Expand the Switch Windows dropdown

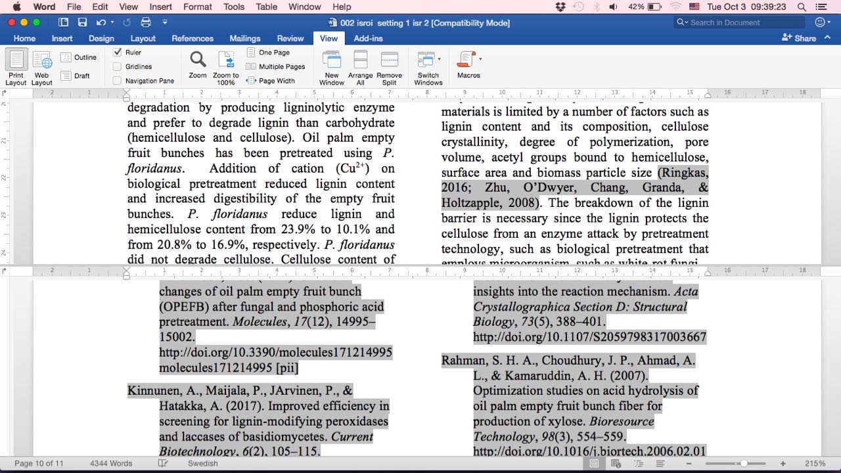tap(439, 59)
